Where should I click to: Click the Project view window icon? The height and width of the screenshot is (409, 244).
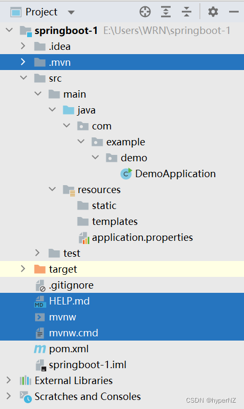tap(16, 12)
